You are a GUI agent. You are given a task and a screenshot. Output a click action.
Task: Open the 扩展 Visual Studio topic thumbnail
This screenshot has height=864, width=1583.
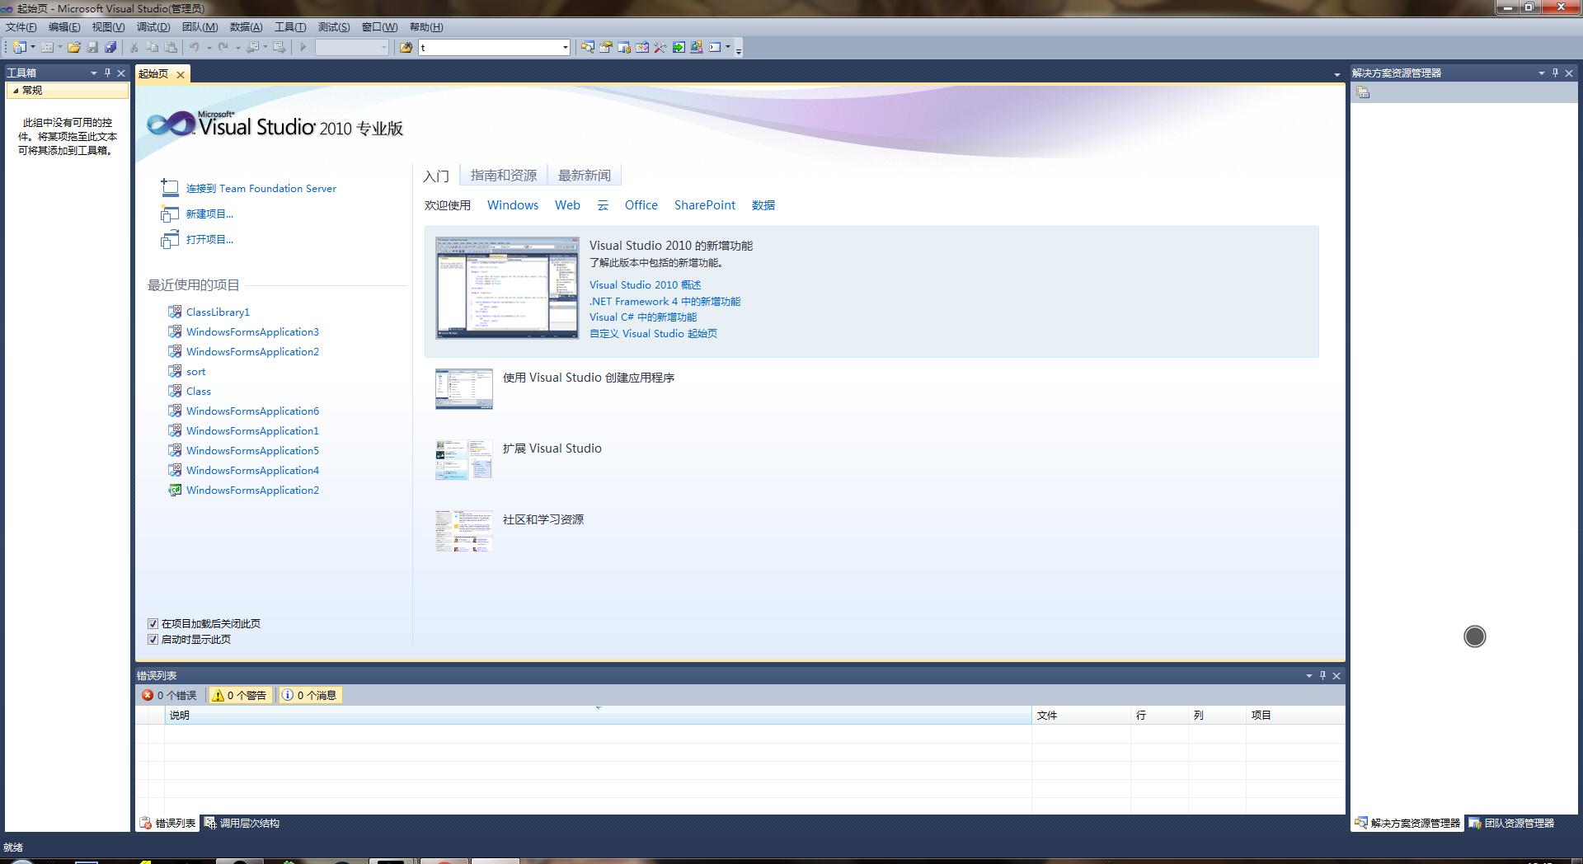click(x=463, y=459)
